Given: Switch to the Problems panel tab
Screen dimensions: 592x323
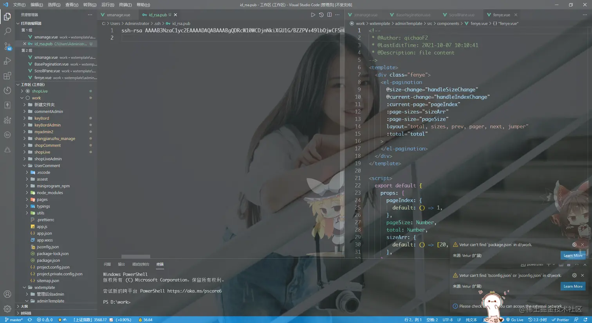Looking at the screenshot, I should [107, 264].
